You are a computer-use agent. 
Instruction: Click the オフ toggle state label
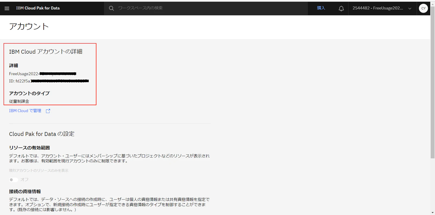pyautogui.click(x=24, y=180)
